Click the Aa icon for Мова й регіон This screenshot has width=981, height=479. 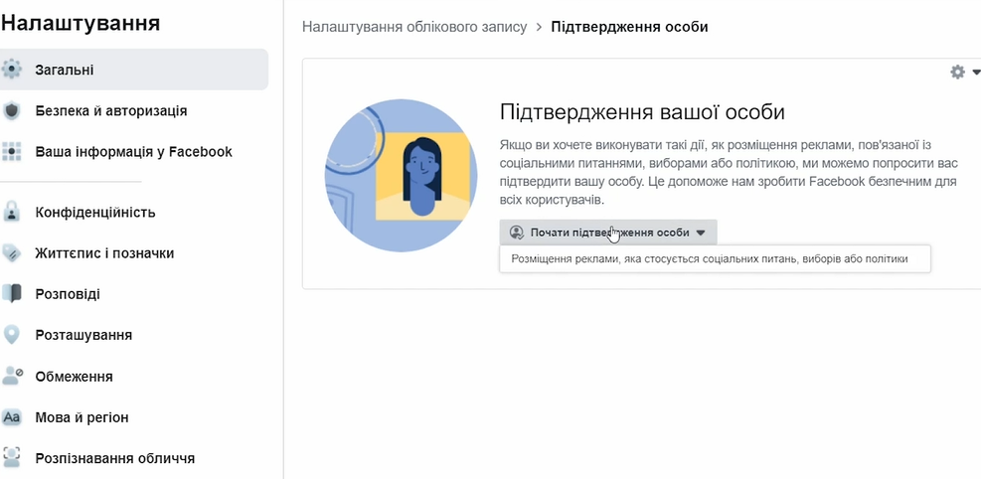(x=11, y=417)
